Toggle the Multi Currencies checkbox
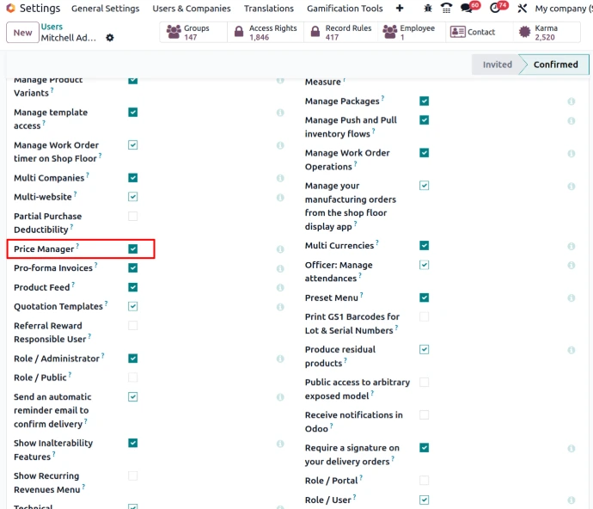 click(x=425, y=246)
